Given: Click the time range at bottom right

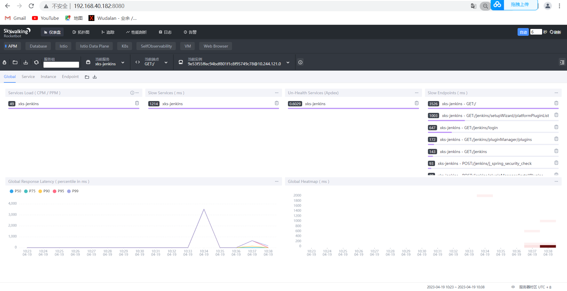Looking at the screenshot, I should pyautogui.click(x=456, y=287).
